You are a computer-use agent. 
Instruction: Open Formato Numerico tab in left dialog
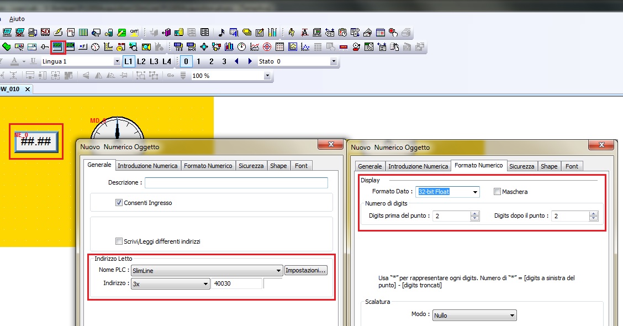click(x=208, y=166)
